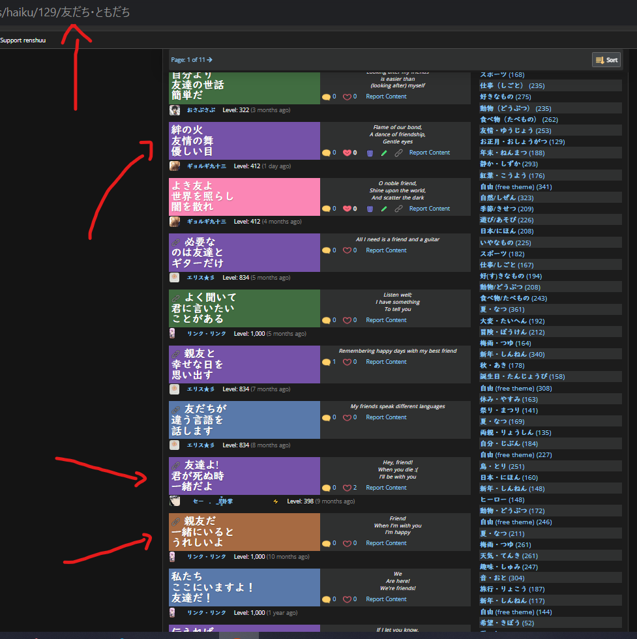This screenshot has width=637, height=639.
Task: Open Support renshuu in the top bar
Action: tap(23, 40)
